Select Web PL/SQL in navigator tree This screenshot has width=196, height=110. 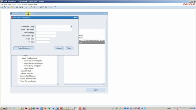point(26,71)
